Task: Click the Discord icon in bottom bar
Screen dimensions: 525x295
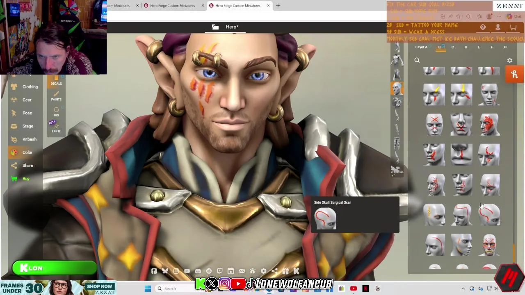Action: coord(198,271)
